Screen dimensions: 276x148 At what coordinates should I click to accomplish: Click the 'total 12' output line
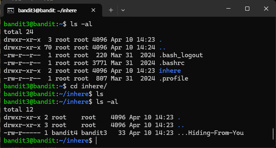coord(18,110)
